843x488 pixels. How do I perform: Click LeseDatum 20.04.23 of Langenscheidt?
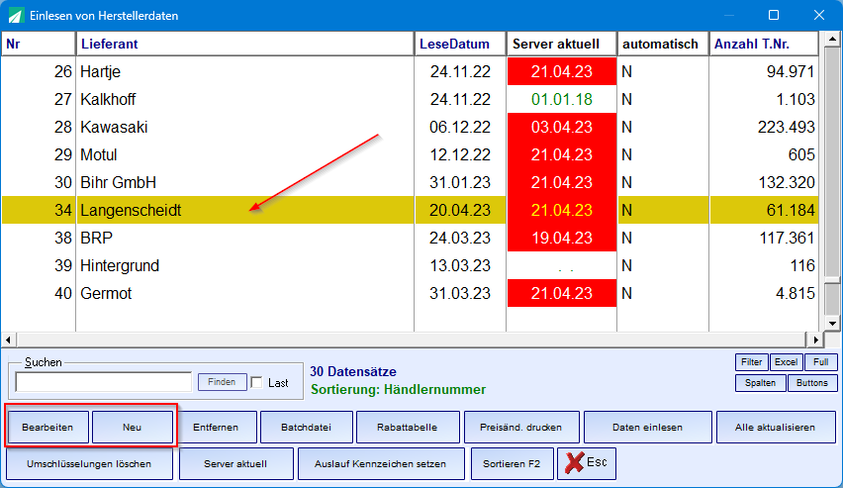tap(460, 210)
